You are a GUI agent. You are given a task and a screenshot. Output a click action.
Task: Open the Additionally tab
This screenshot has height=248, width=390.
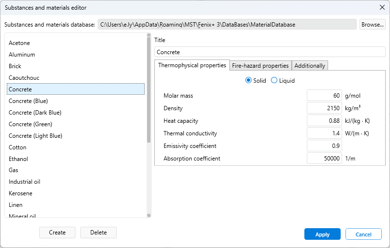310,66
